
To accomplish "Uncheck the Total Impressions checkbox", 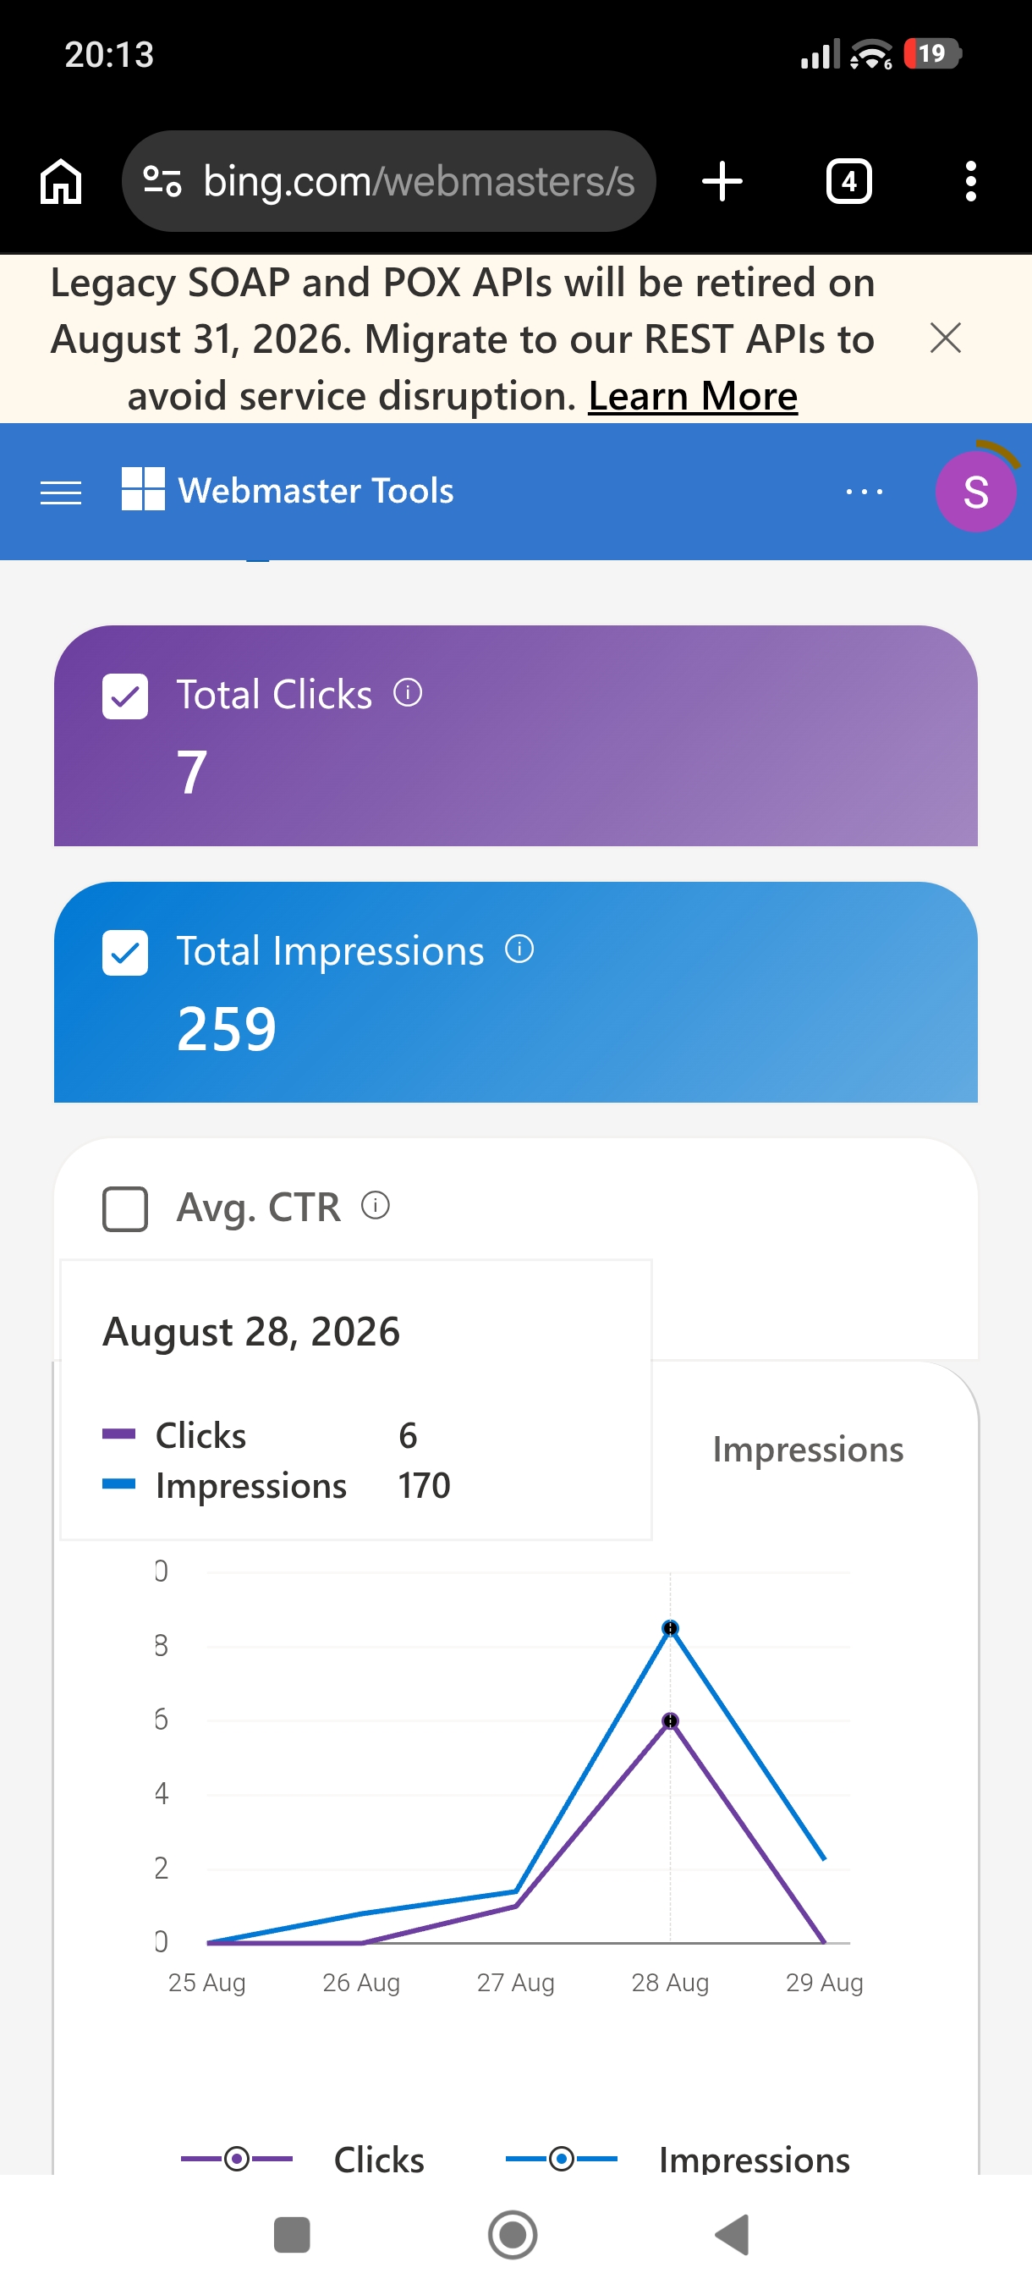I will (124, 952).
